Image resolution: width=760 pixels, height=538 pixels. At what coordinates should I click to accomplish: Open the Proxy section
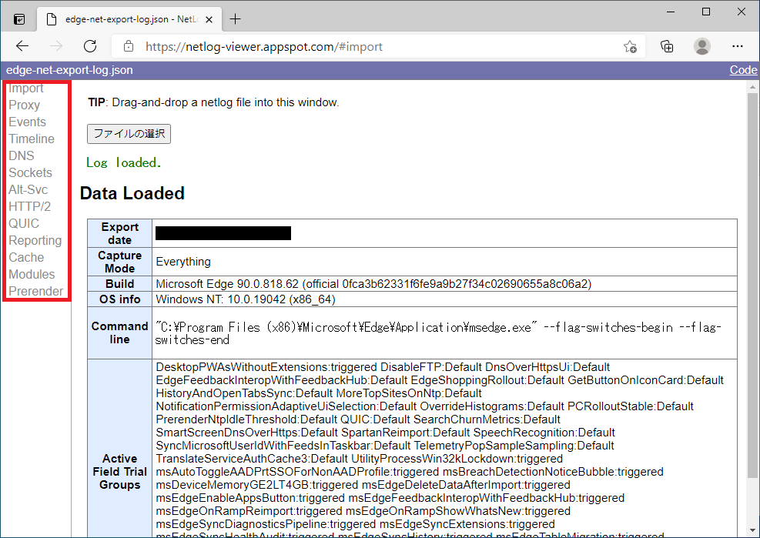point(24,105)
